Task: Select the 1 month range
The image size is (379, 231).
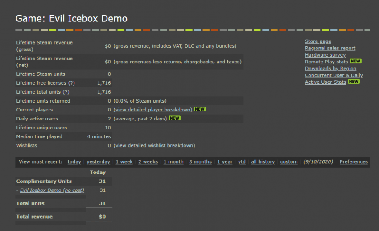Action: click(x=173, y=161)
